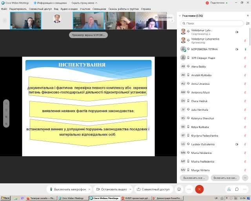Click DV avatar of Diana Vedruk
This screenshot has width=251, height=201.
tap(183, 101)
